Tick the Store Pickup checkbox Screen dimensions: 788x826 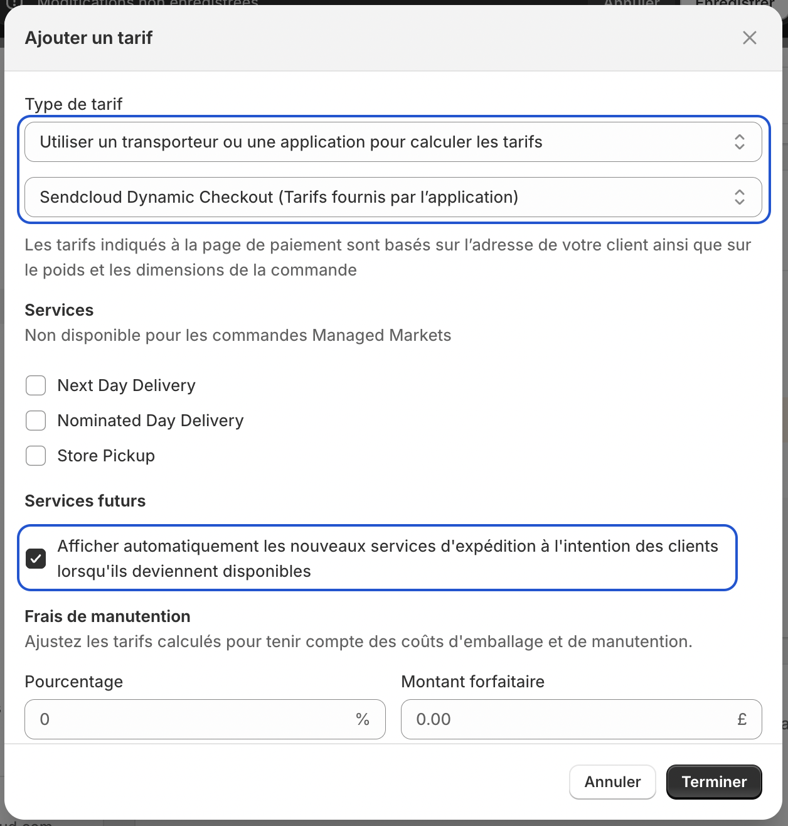click(36, 456)
